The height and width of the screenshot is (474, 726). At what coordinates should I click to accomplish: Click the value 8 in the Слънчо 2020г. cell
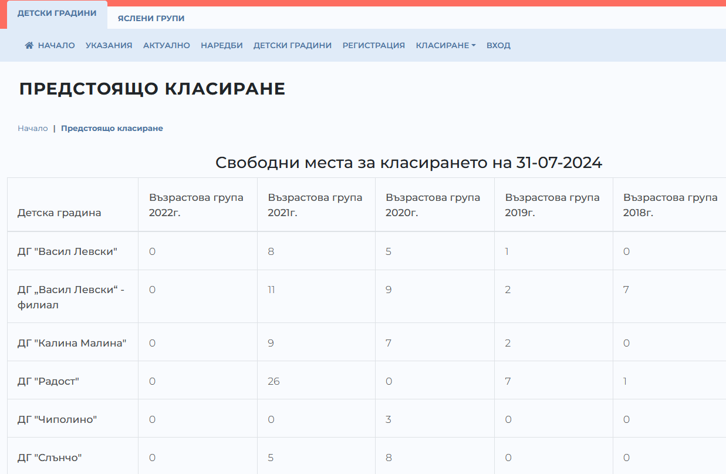[x=389, y=458]
